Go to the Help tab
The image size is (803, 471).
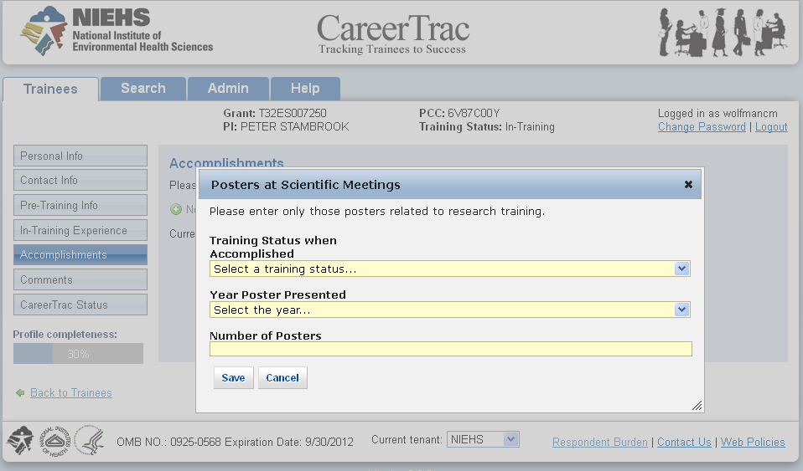(305, 89)
